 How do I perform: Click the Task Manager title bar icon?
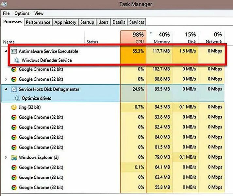click(4, 4)
